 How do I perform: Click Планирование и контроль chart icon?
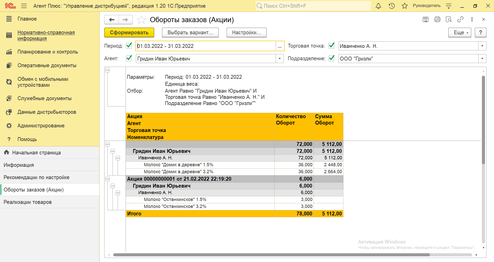pyautogui.click(x=9, y=52)
